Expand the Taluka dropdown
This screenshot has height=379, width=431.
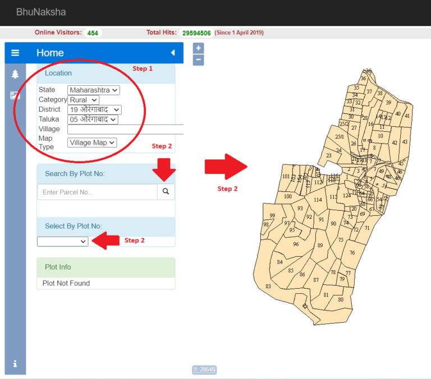(93, 119)
